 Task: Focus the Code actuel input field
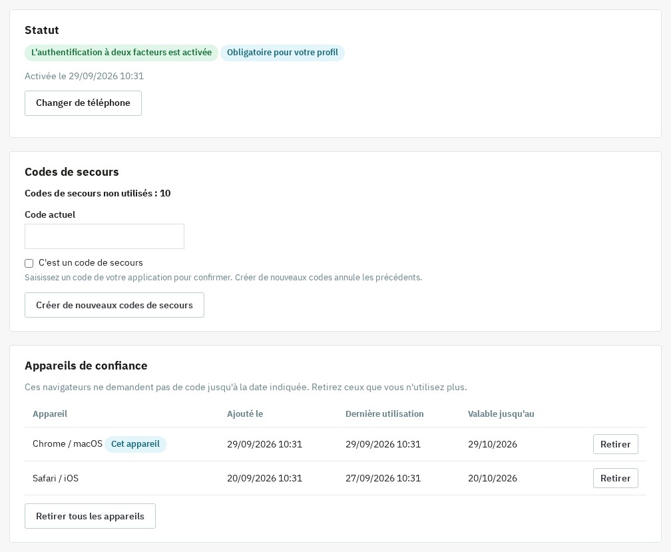[105, 236]
